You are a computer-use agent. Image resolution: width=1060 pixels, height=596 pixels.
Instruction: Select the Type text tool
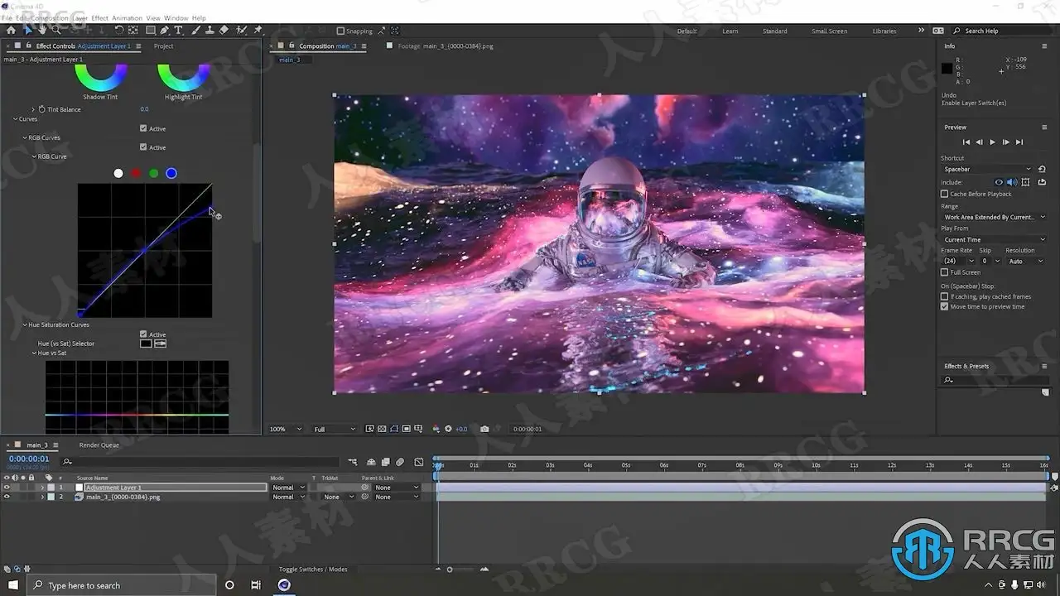point(179,31)
